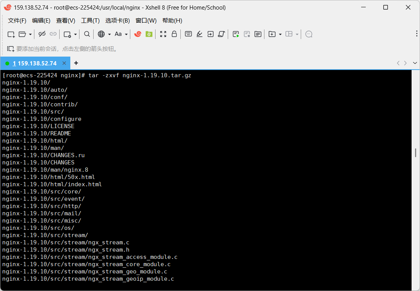Toggle full screen mode icon
Screen dimensions: 420x291
(x=163, y=34)
